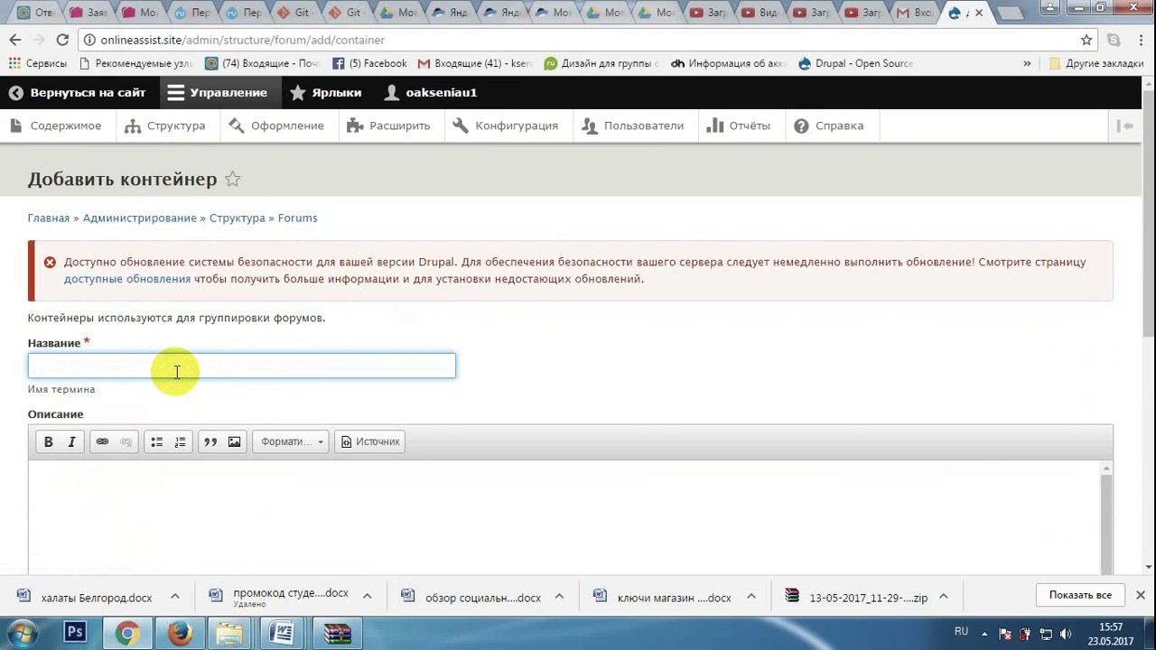Open options for халаты Белгород.docx download
1156x650 pixels.
pyautogui.click(x=175, y=596)
